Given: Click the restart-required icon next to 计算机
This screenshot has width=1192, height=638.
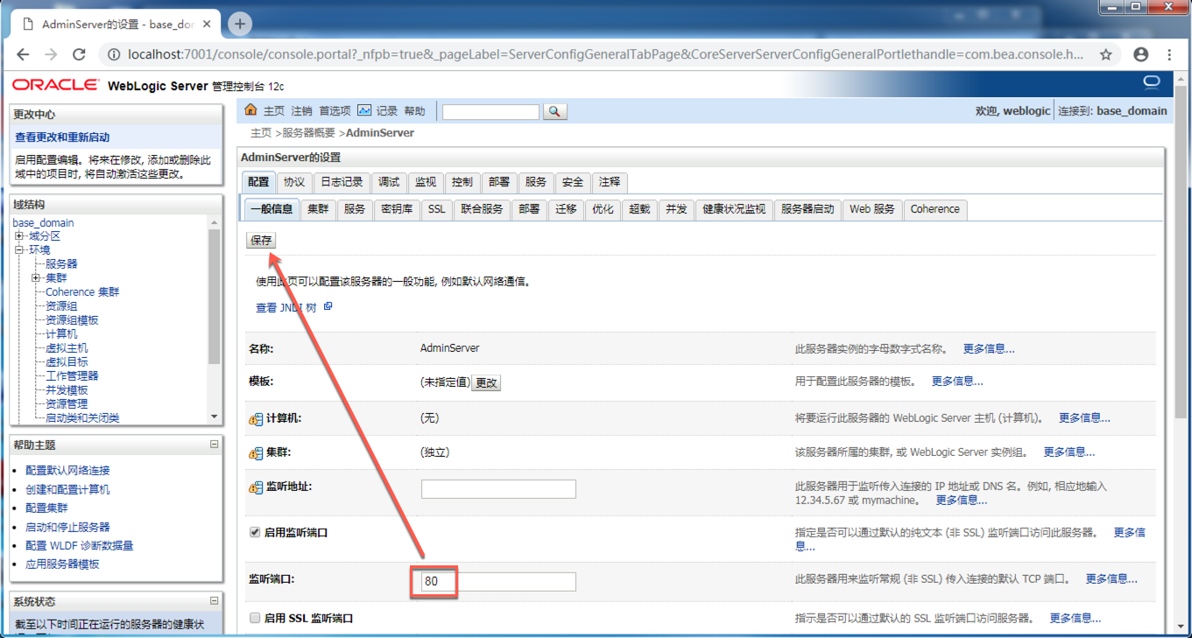Looking at the screenshot, I should point(256,419).
